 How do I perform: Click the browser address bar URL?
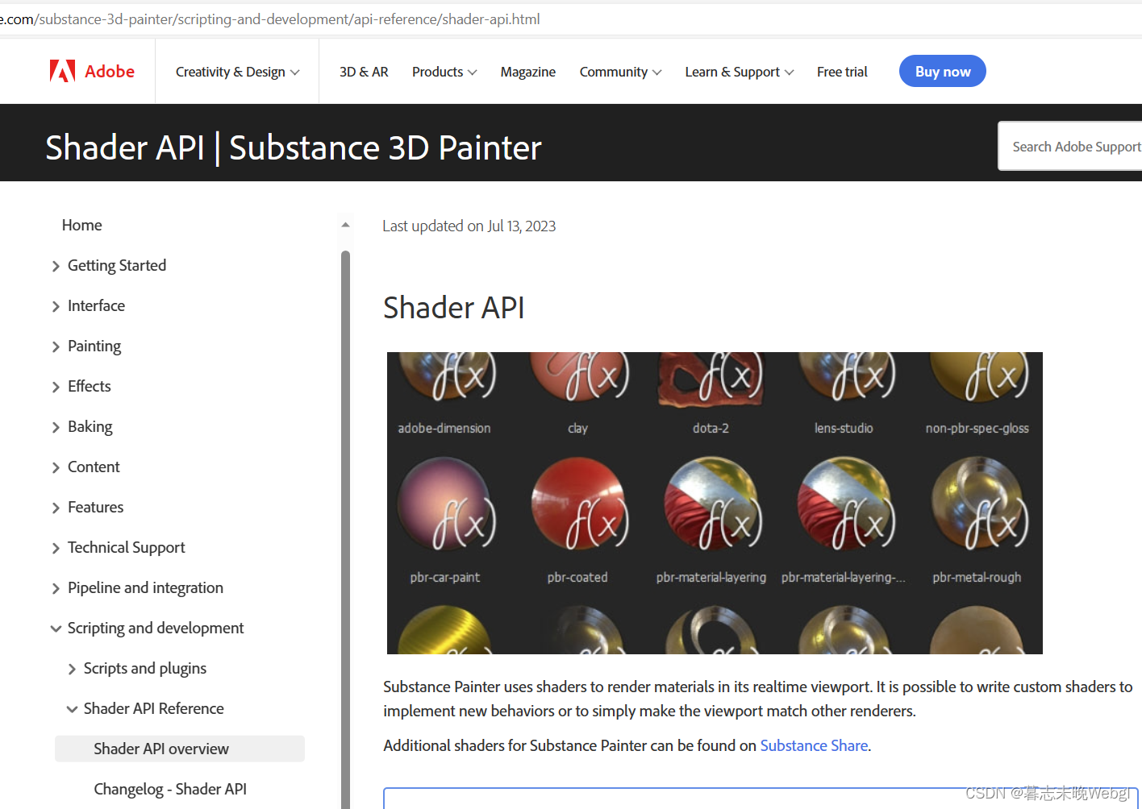coord(270,19)
